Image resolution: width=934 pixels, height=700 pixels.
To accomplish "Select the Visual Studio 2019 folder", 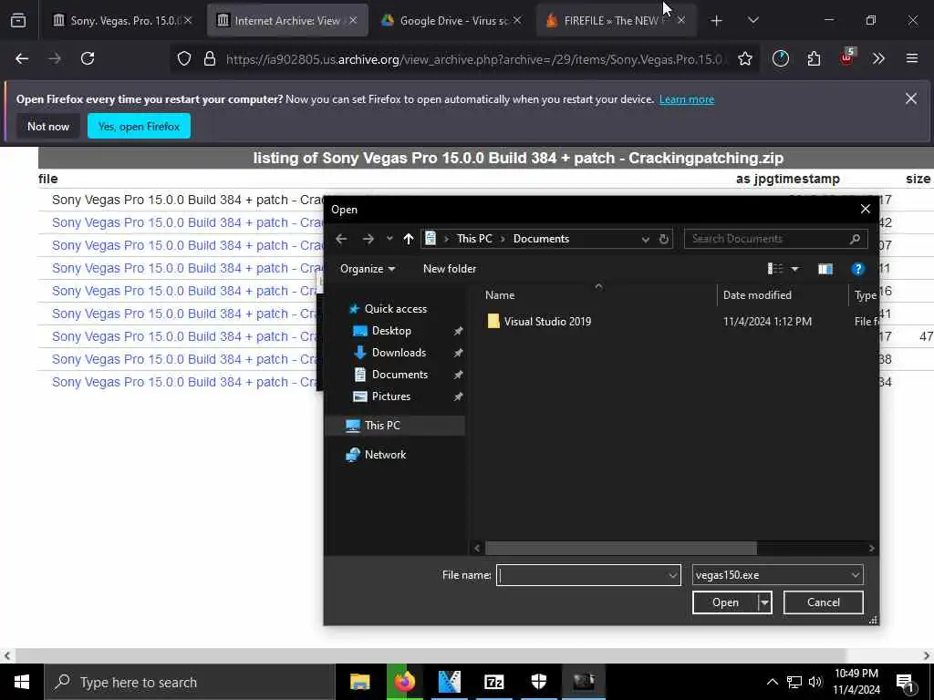I will 547,322.
